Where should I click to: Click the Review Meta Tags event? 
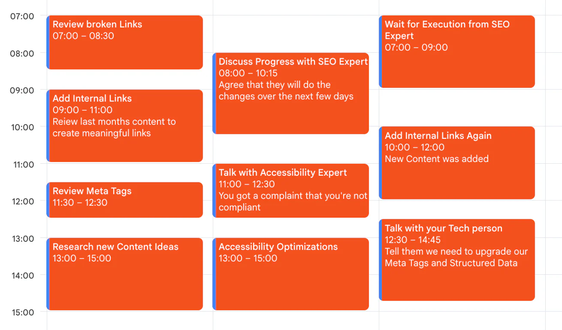tap(124, 199)
